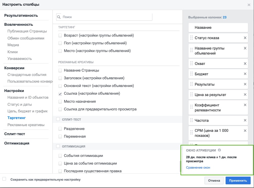Screen dimensions: 254x188
Task: Check the Переменная option
Action: (x=60, y=136)
